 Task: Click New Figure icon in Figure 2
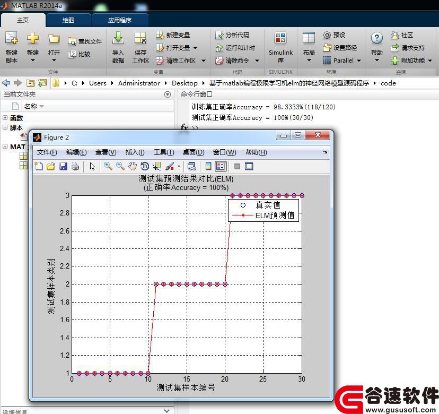point(39,166)
